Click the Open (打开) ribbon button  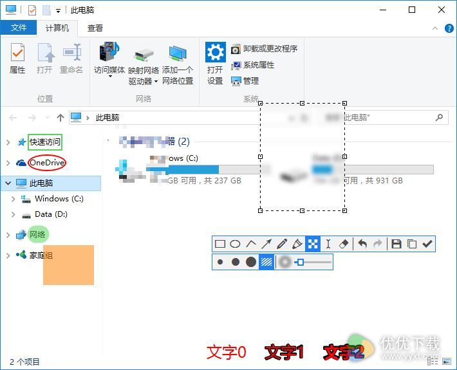(x=44, y=59)
